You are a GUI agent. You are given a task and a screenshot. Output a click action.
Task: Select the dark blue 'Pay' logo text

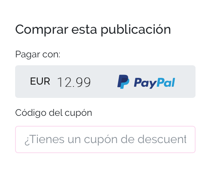(145, 83)
